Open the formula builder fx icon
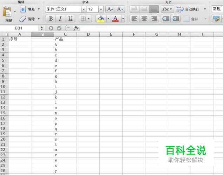This screenshot has width=223, height=175. 76,28
